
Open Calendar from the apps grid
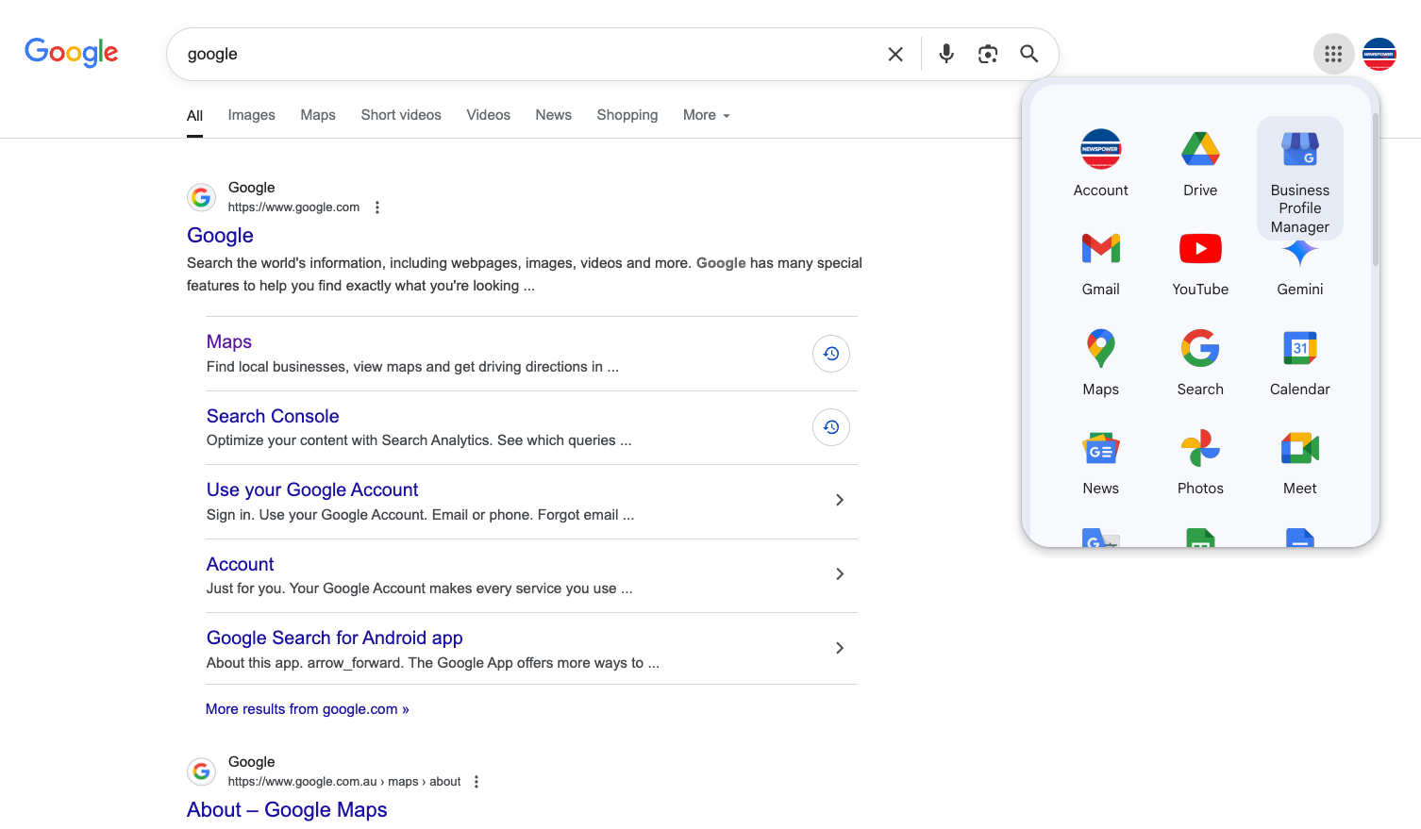click(x=1299, y=364)
